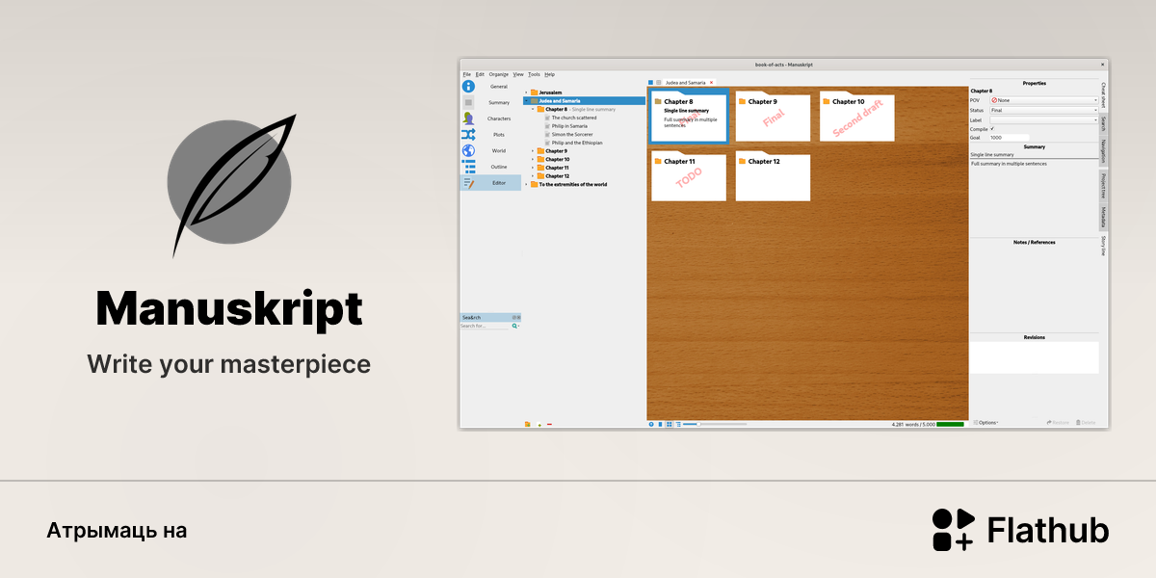This screenshot has height=578, width=1156.
Task: Click the add folder icon below tree
Action: 528,424
